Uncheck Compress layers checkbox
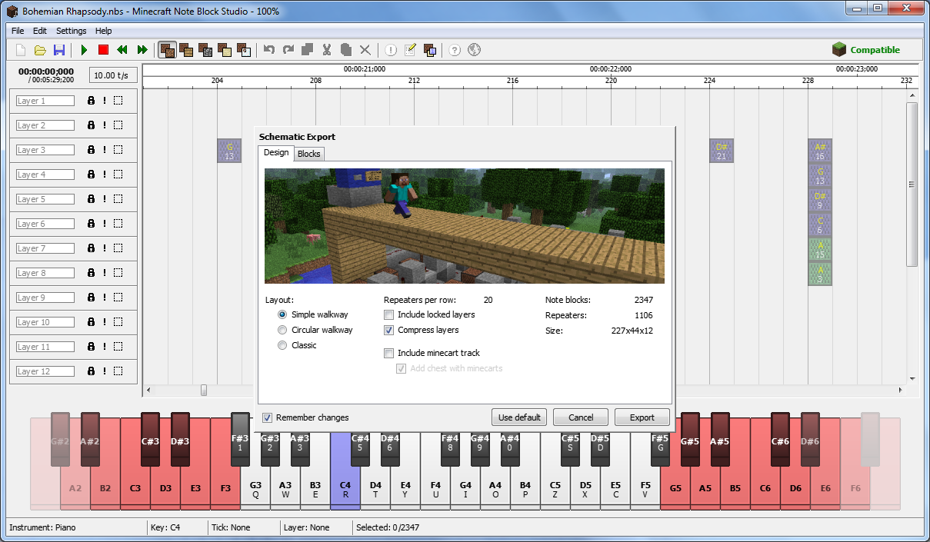930x542 pixels. 389,330
